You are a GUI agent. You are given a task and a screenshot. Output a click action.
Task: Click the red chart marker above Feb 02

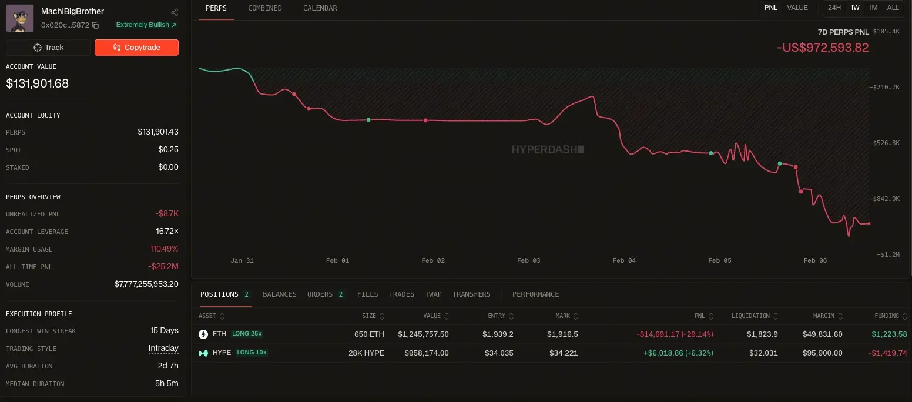(425, 120)
